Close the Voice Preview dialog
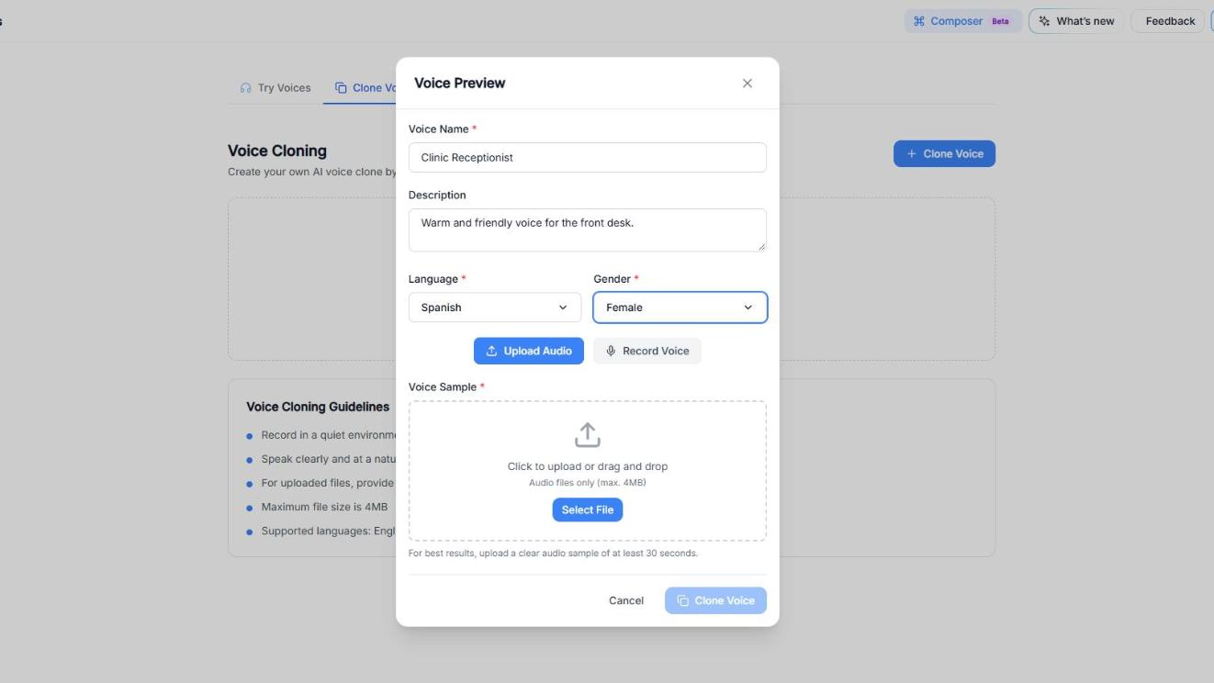This screenshot has height=683, width=1214. click(x=748, y=84)
